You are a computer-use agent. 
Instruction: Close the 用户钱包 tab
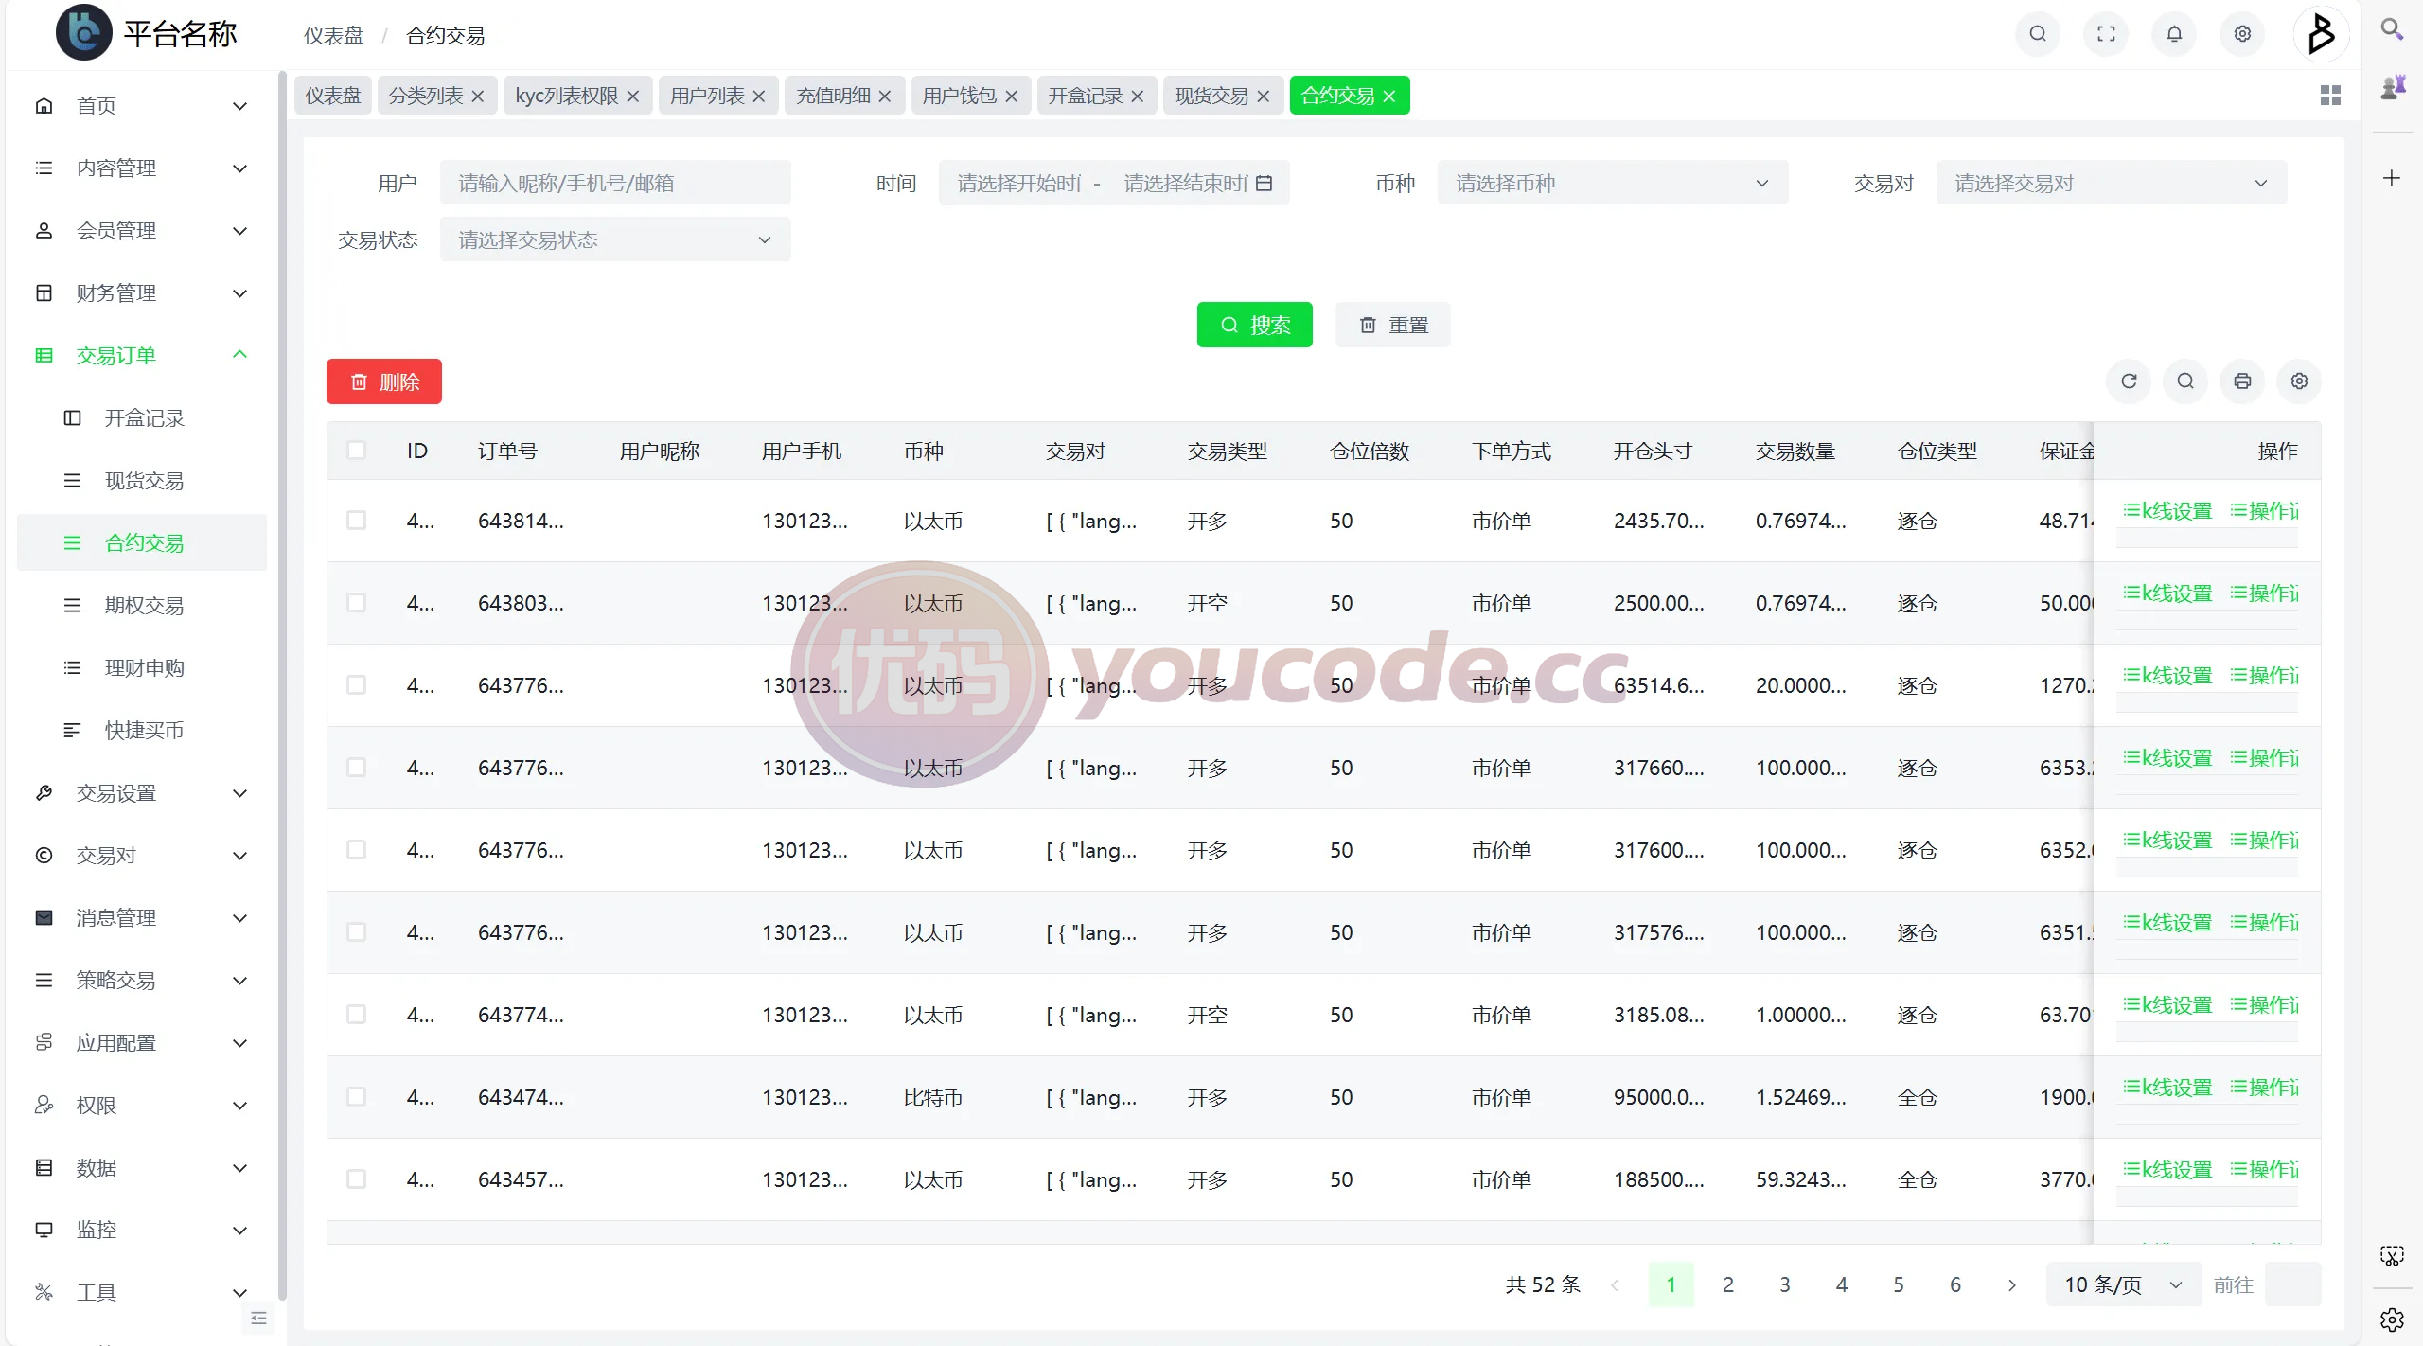(1011, 97)
